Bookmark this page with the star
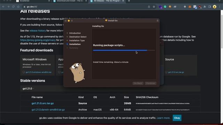Viewport: 223px width, 125px height. [154, 7]
